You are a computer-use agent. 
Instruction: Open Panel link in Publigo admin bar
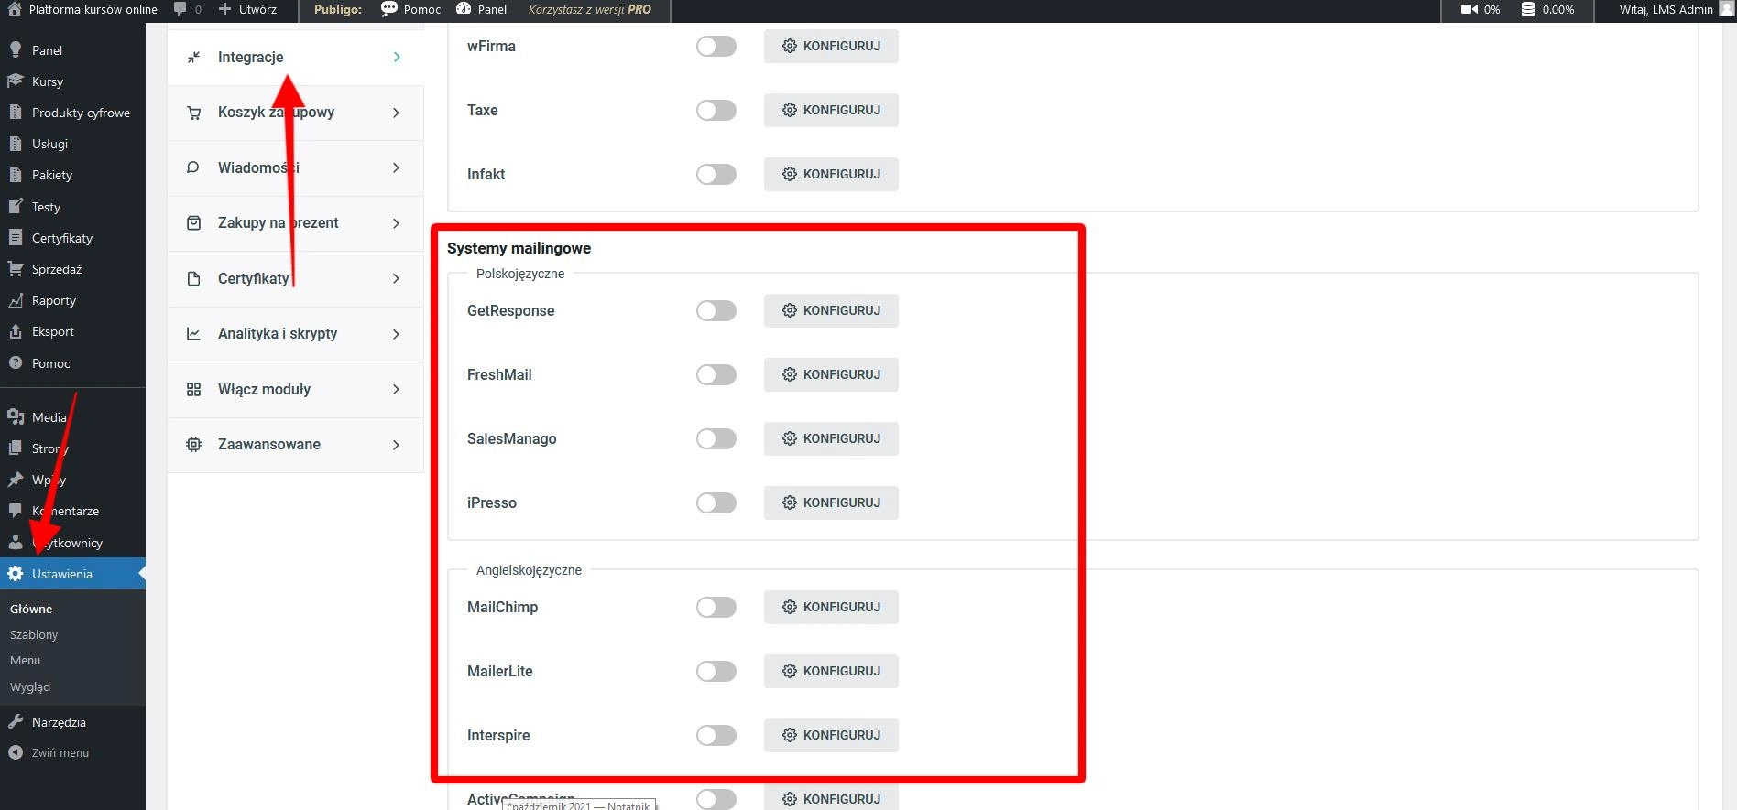(x=482, y=9)
